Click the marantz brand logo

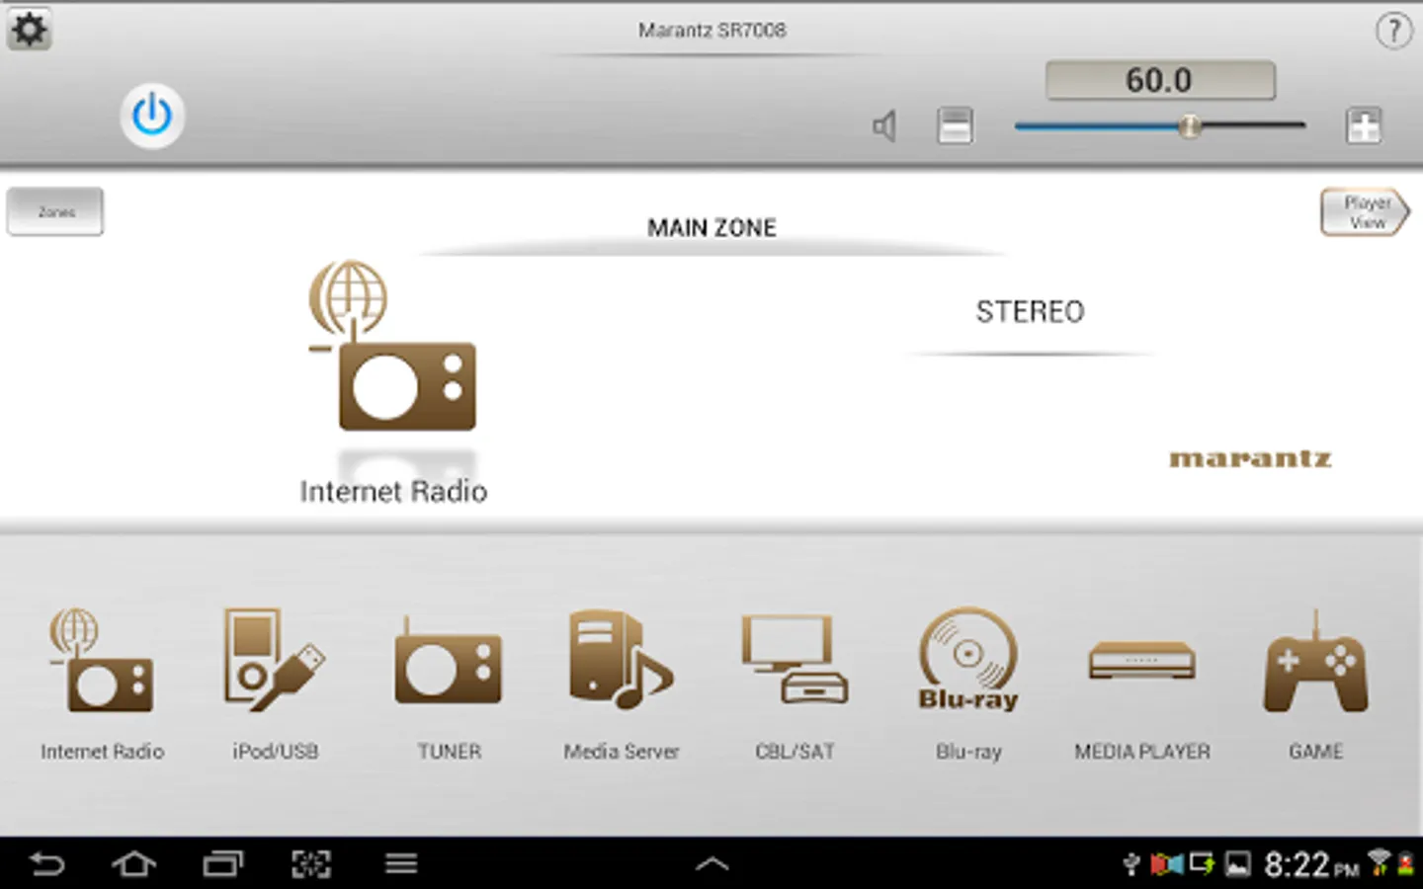(1250, 458)
